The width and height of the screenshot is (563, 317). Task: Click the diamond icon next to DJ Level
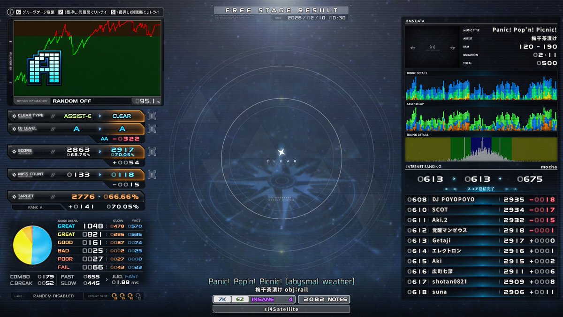14,128
